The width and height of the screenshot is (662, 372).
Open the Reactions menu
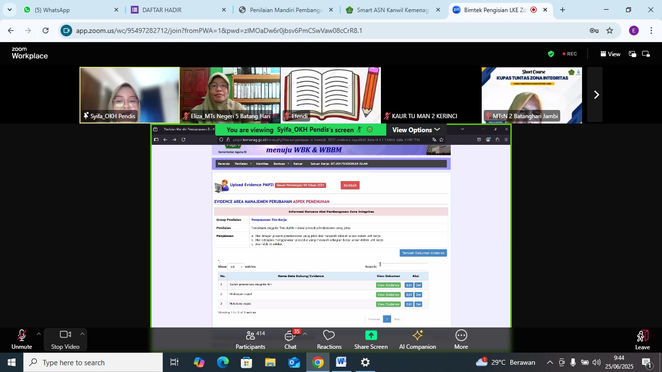[x=329, y=340]
